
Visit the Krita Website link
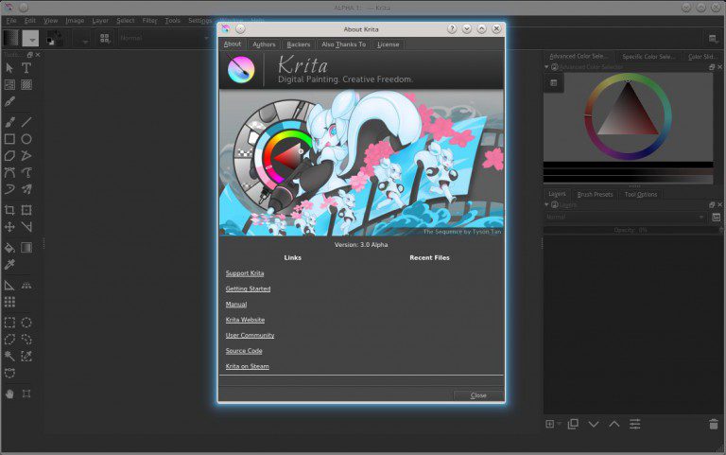pyautogui.click(x=245, y=320)
